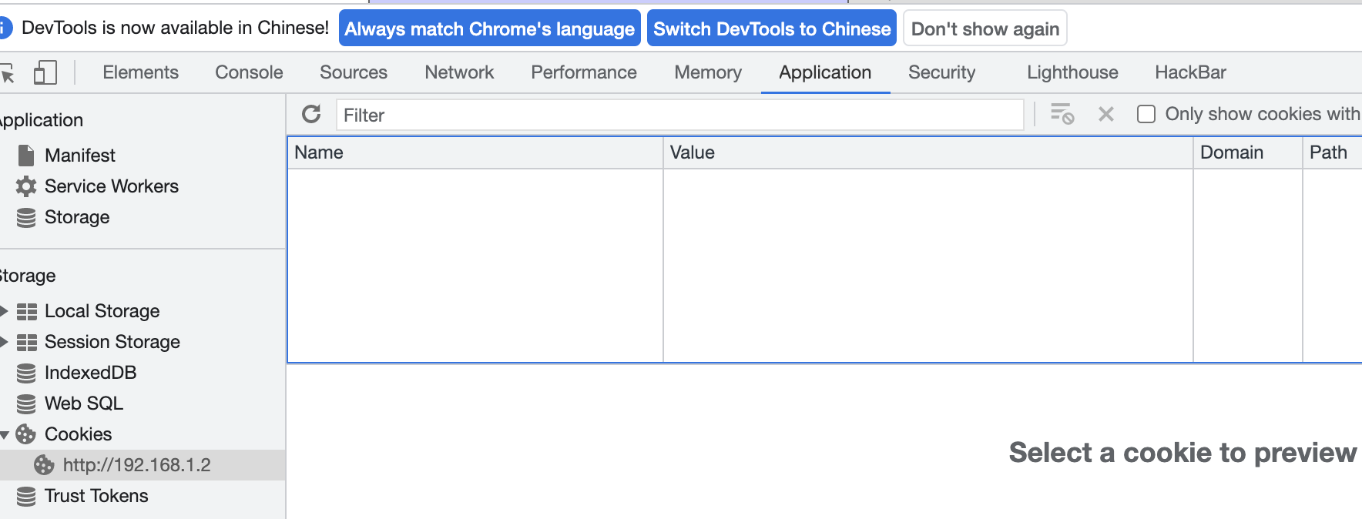Switch to the Network tab
The image size is (1362, 519).
pyautogui.click(x=459, y=72)
